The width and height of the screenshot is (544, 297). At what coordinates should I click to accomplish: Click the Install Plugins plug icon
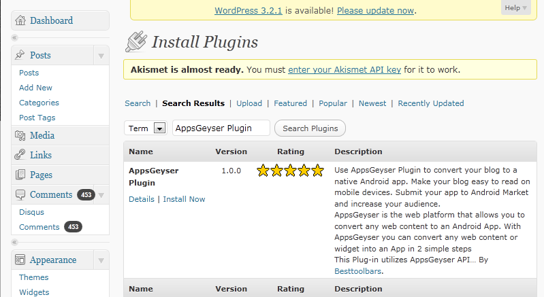tap(136, 42)
